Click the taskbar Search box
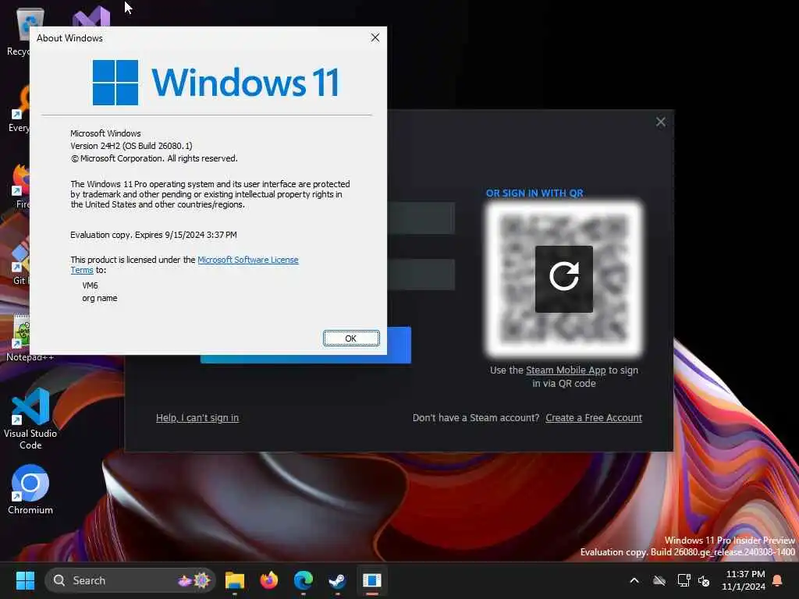 (130, 580)
